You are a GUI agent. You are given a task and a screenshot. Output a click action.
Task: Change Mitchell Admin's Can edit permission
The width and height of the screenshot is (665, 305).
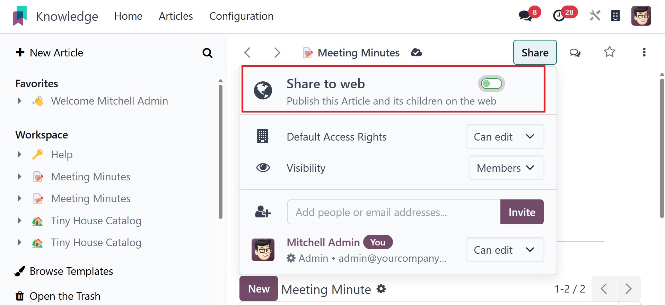(505, 250)
